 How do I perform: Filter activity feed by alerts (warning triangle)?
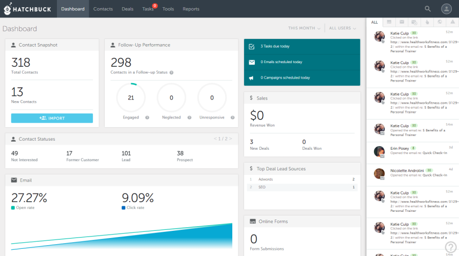point(452,23)
